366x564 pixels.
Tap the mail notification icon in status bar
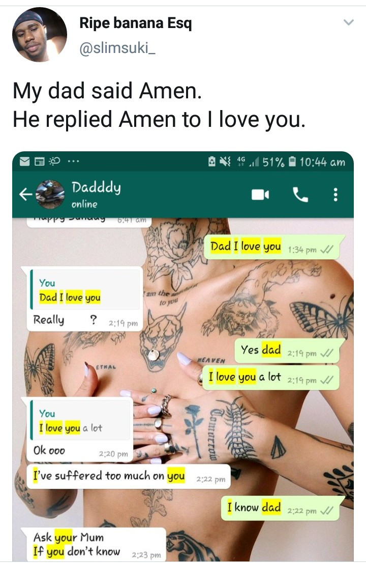[x=24, y=162]
